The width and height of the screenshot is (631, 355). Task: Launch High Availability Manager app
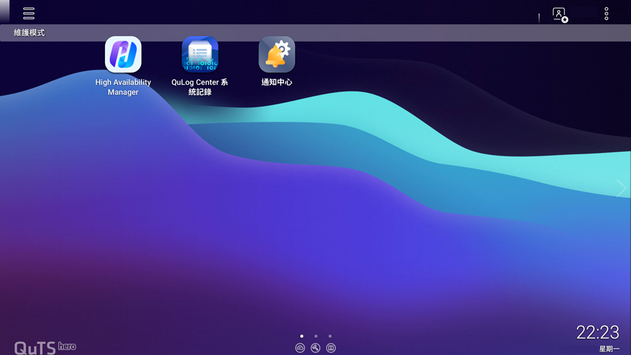123,55
